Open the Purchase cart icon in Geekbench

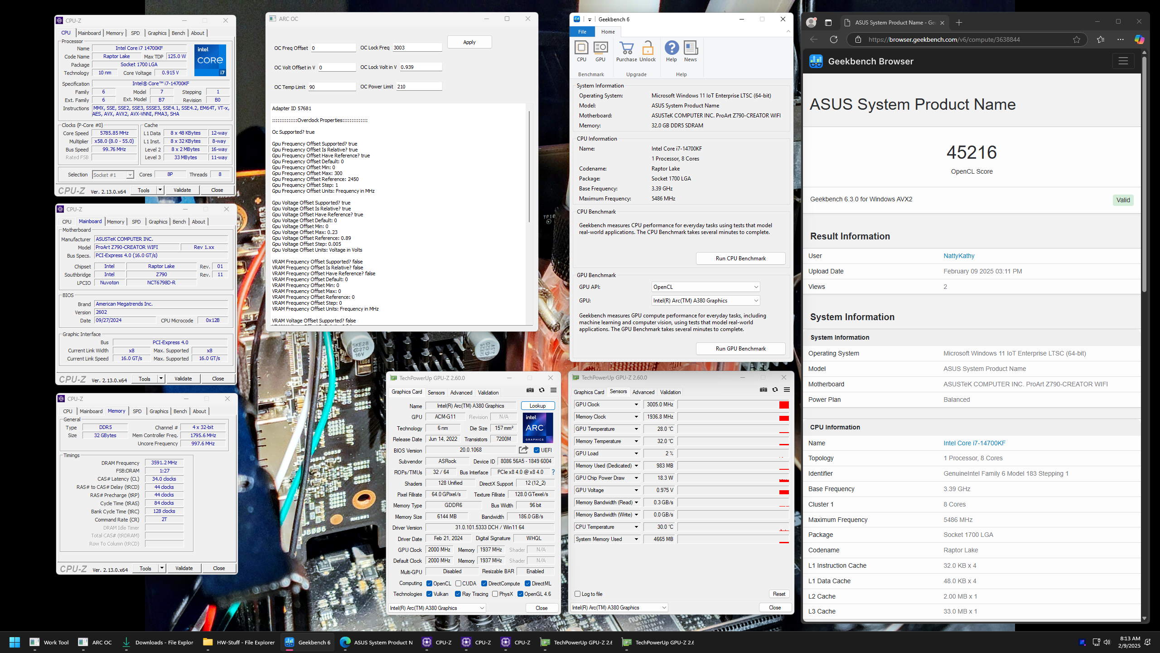click(627, 51)
